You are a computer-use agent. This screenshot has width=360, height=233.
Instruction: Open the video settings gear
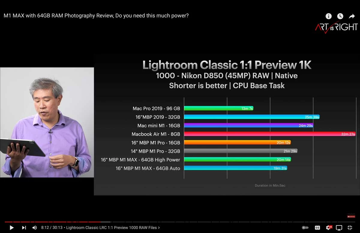click(329, 228)
